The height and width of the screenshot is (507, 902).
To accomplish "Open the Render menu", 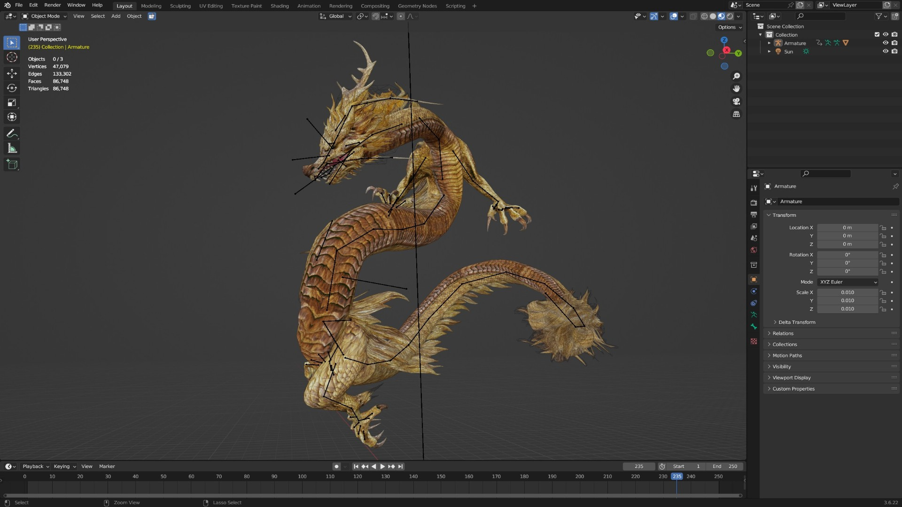I will 53,5.
